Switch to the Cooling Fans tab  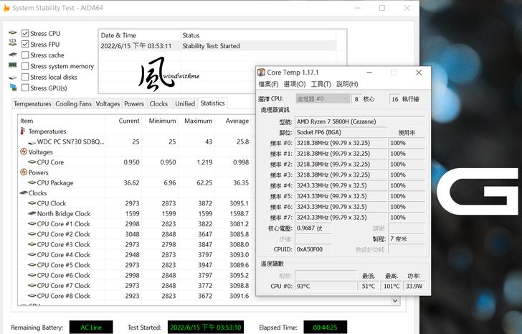74,103
